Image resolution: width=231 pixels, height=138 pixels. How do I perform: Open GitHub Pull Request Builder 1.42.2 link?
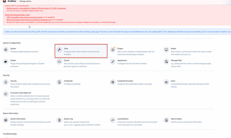(x=17, y=15)
